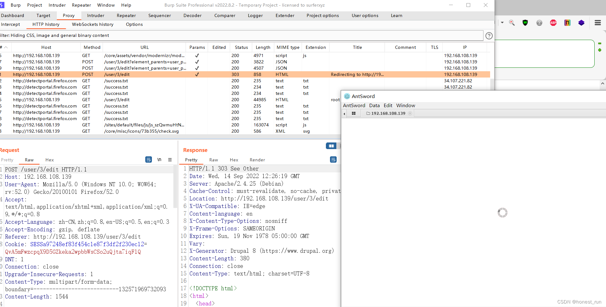Open the Repeater menu in the menu bar

[x=81, y=5]
